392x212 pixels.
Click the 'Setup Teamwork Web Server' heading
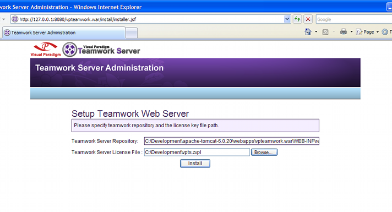pos(130,114)
